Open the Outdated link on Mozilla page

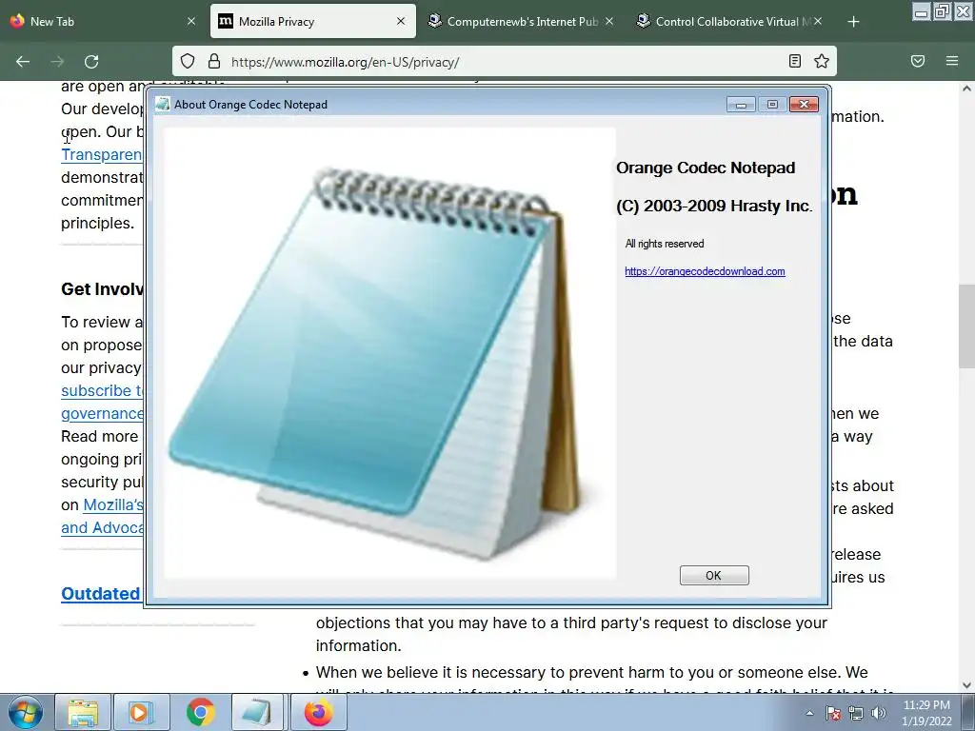(101, 594)
